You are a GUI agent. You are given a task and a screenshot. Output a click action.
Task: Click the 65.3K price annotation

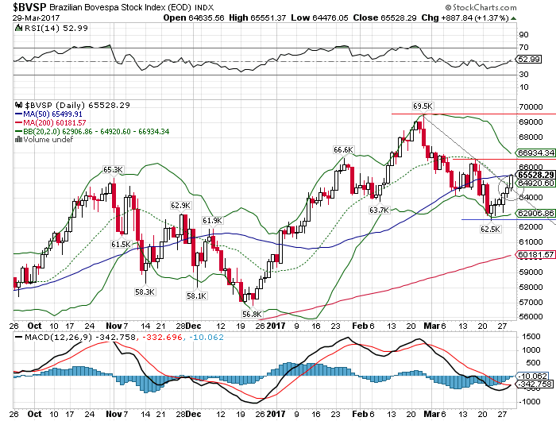click(113, 170)
